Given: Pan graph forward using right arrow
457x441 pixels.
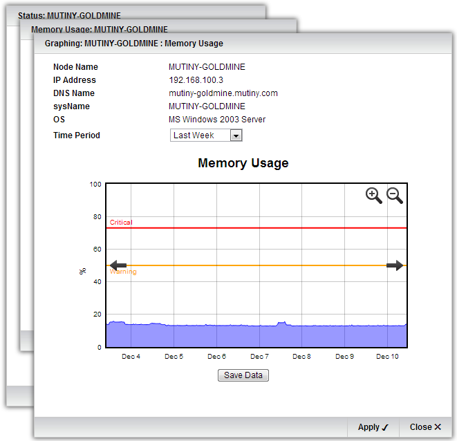Looking at the screenshot, I should click(x=395, y=265).
